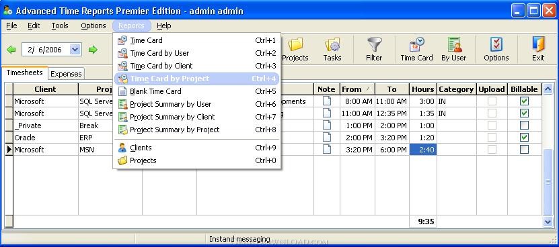Open the Options menu in menu bar

93,26
